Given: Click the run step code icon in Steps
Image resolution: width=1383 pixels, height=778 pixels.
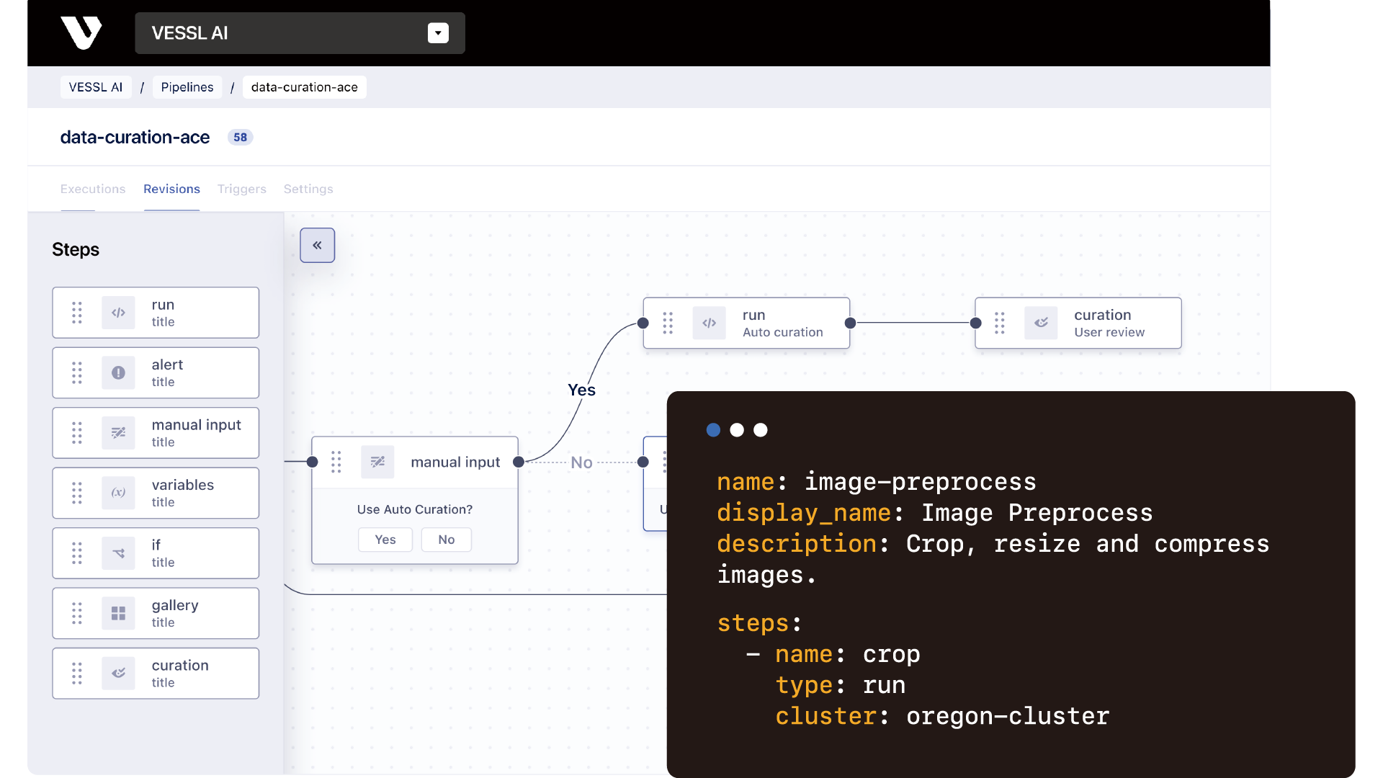Looking at the screenshot, I should pyautogui.click(x=118, y=313).
